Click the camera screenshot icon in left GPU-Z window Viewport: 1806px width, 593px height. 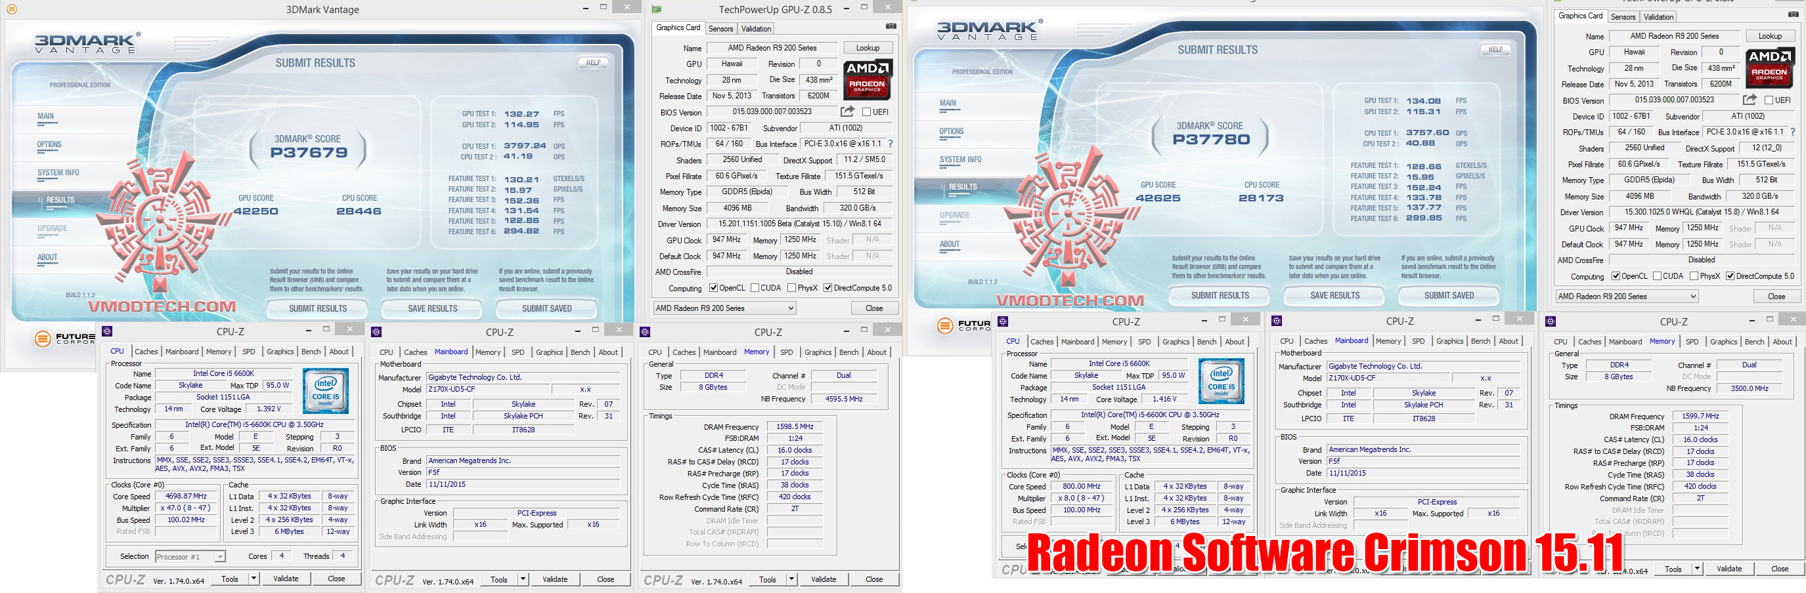click(x=891, y=27)
